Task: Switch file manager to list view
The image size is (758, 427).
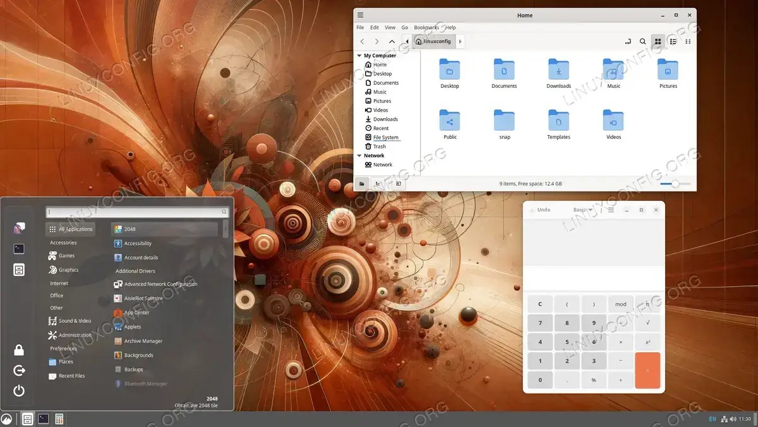Action: [x=673, y=41]
